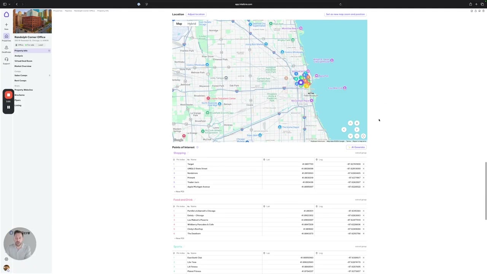Click the Points of Interest info icon
The image size is (487, 274).
(x=197, y=147)
